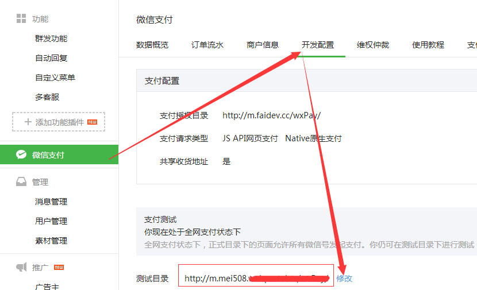This screenshot has width=477, height=290.
Task: Click the 共享收货地址 value 是
Action: click(226, 161)
